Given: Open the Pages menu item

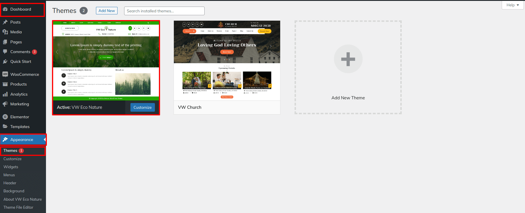Looking at the screenshot, I should pyautogui.click(x=16, y=42).
